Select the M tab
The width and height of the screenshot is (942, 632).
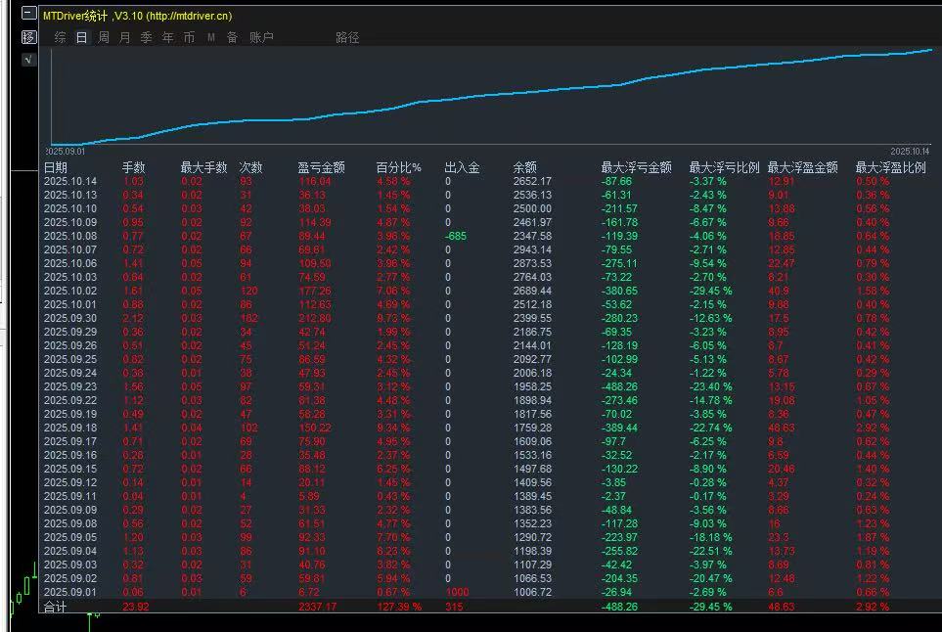211,37
